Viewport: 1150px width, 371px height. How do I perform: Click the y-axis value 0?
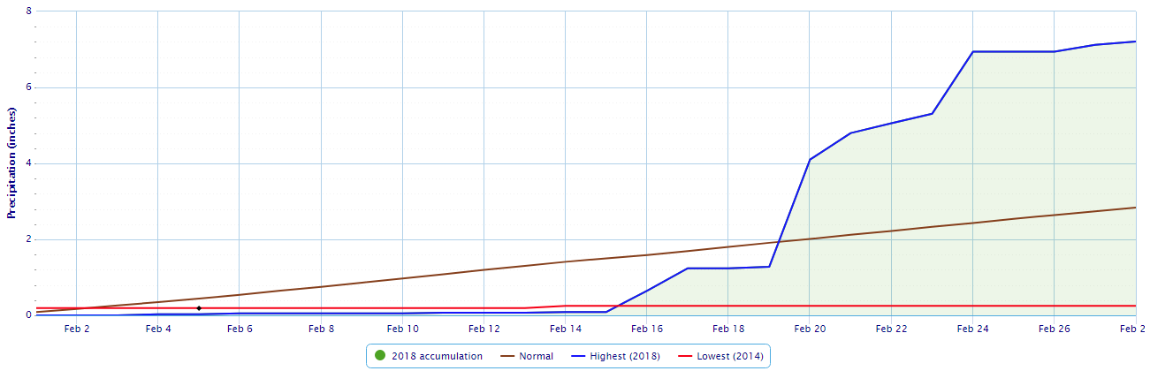click(x=29, y=315)
